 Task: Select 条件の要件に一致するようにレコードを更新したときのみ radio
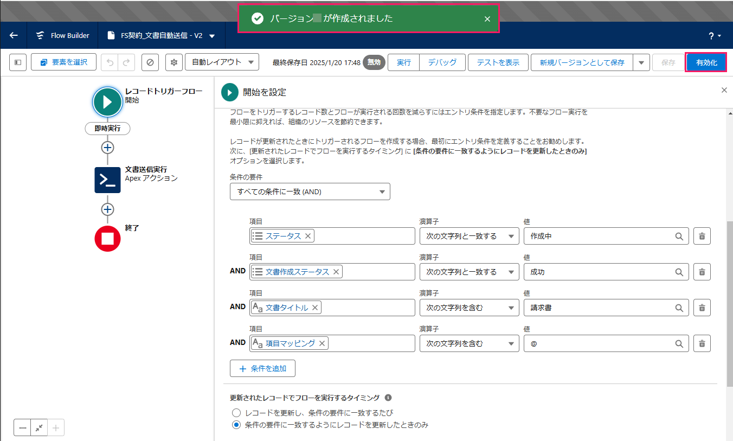point(236,425)
